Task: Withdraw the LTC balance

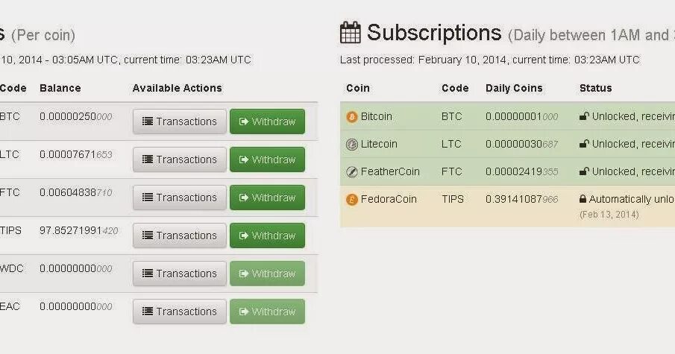Action: [267, 159]
